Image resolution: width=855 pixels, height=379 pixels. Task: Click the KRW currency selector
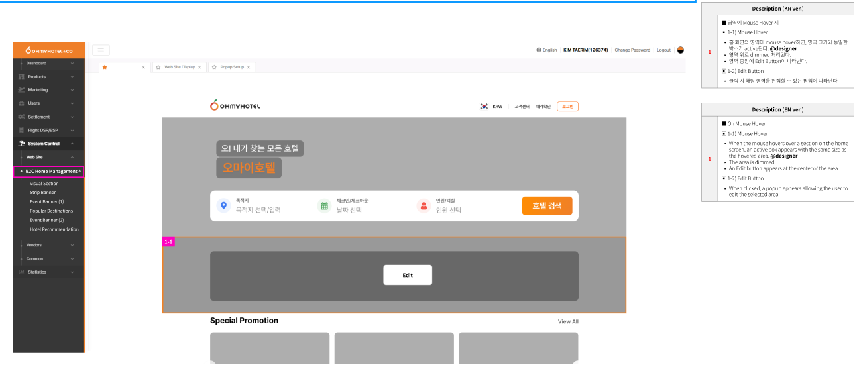click(497, 106)
